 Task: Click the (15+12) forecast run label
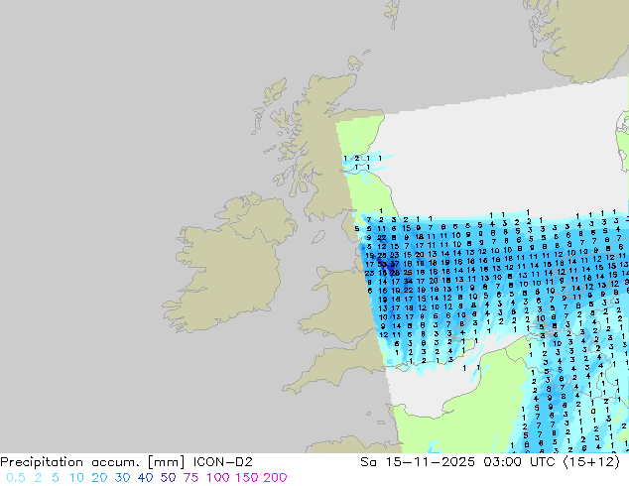pyautogui.click(x=591, y=462)
